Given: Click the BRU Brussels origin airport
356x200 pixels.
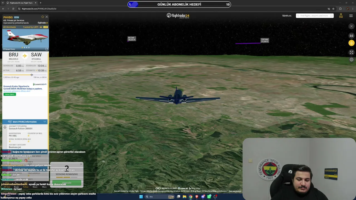Looking at the screenshot, I should [x=13, y=56].
